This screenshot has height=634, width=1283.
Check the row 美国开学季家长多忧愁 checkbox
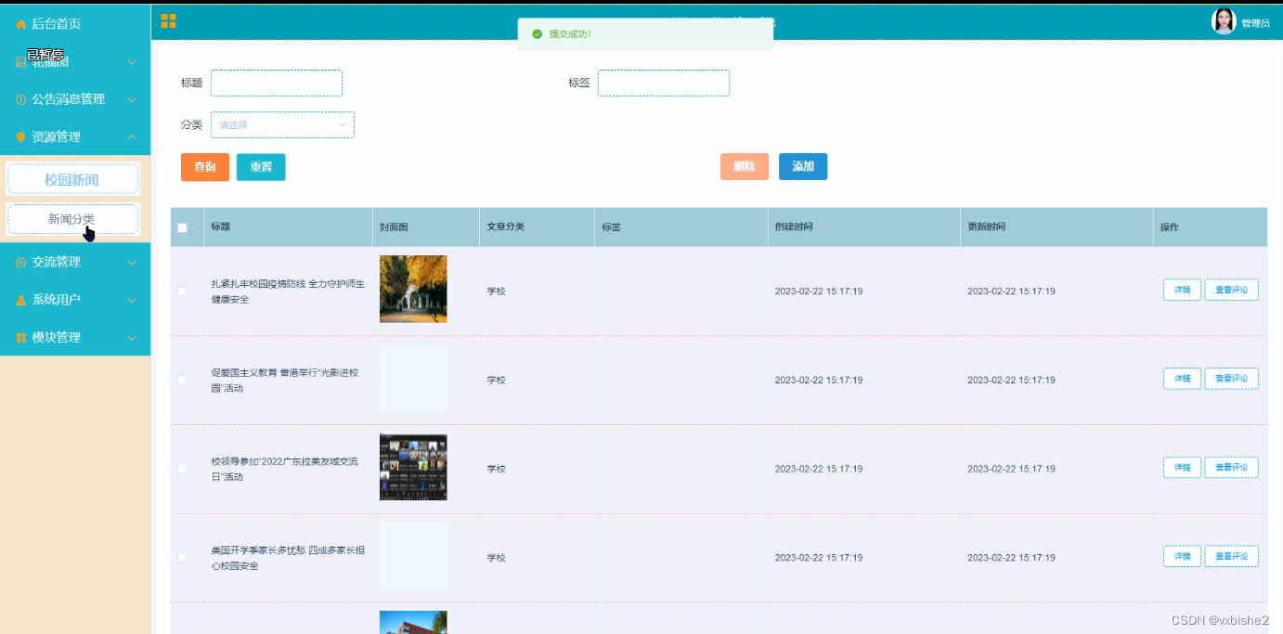pos(182,558)
